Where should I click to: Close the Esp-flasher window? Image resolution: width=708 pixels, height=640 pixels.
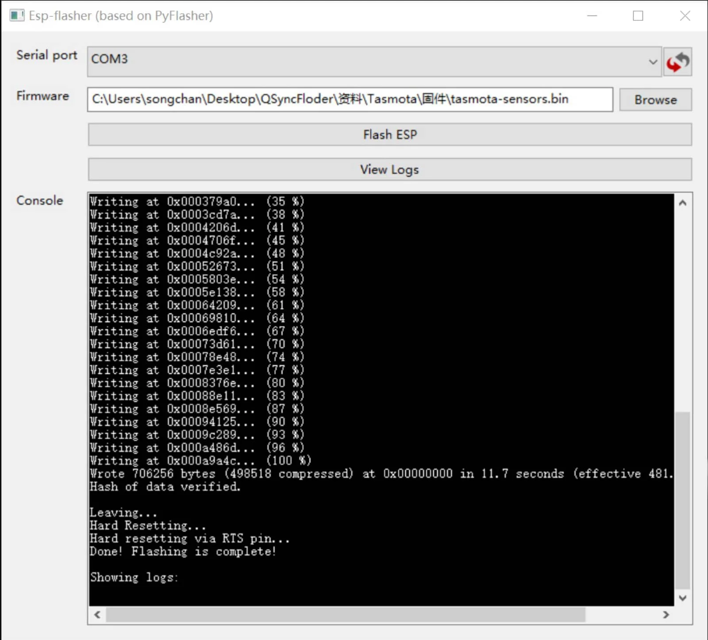(x=685, y=16)
